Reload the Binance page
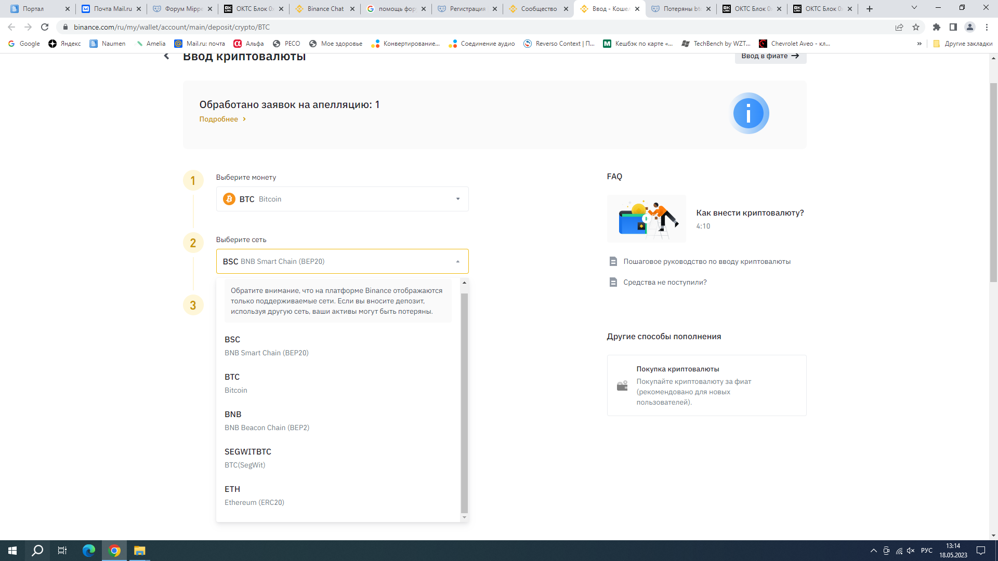 [x=45, y=27]
